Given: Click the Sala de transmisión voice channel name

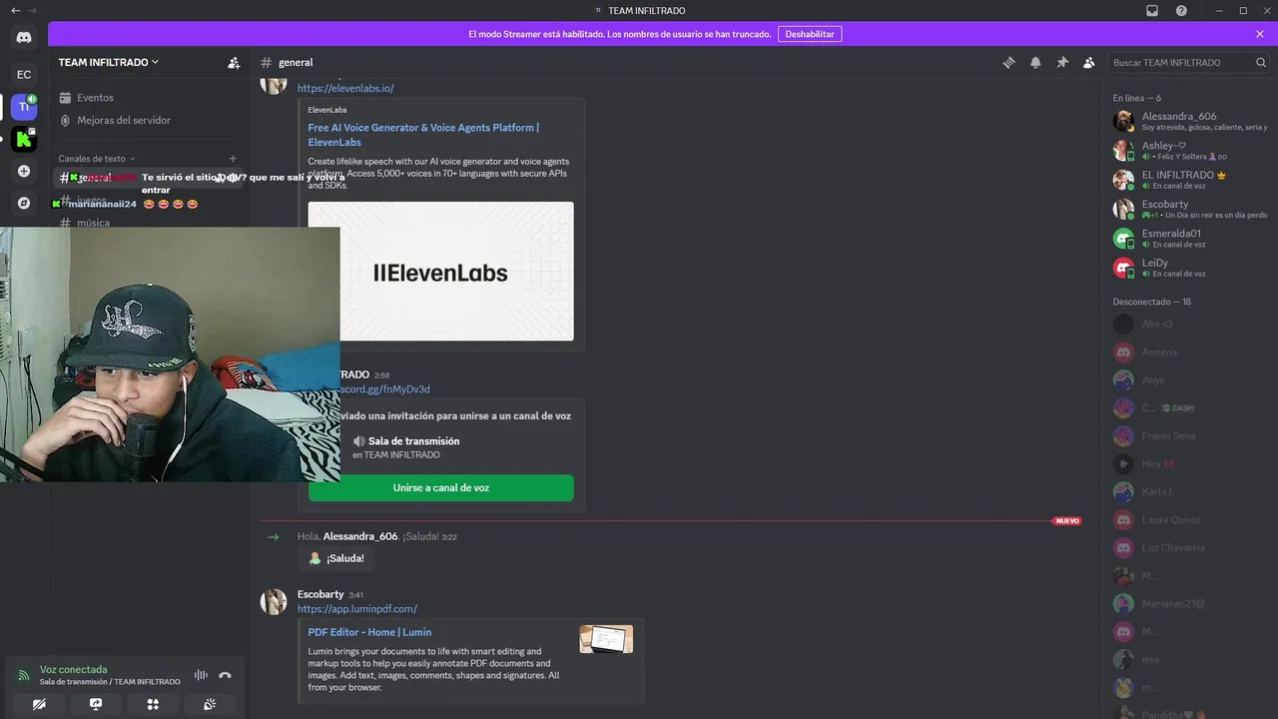Looking at the screenshot, I should (413, 441).
